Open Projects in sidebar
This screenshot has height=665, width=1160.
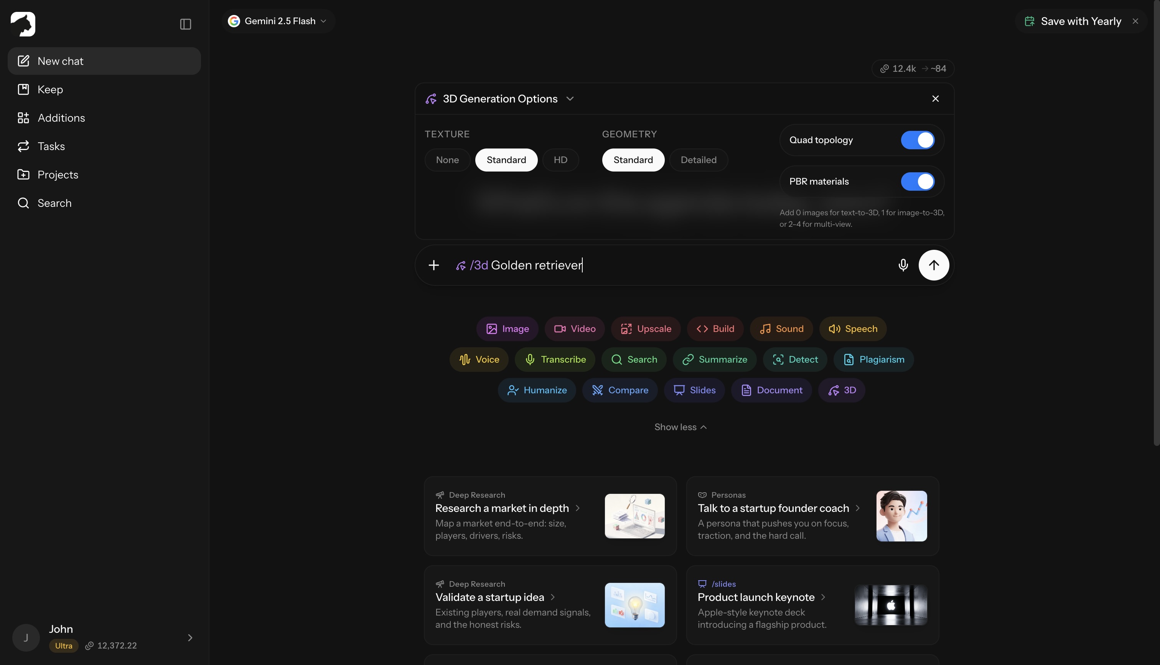[x=104, y=175]
